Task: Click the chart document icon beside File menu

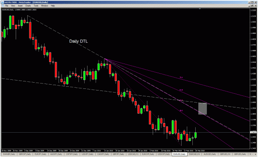Action: (x=2, y=6)
